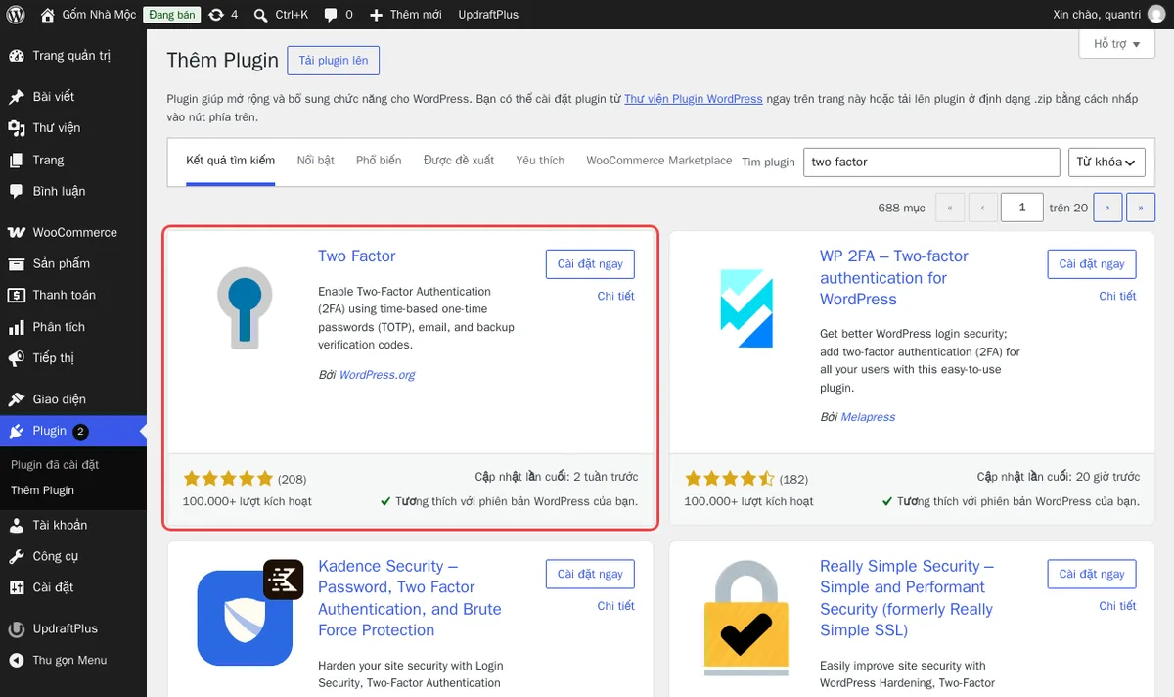Click the plus icon for Thêm mới

coord(377,15)
